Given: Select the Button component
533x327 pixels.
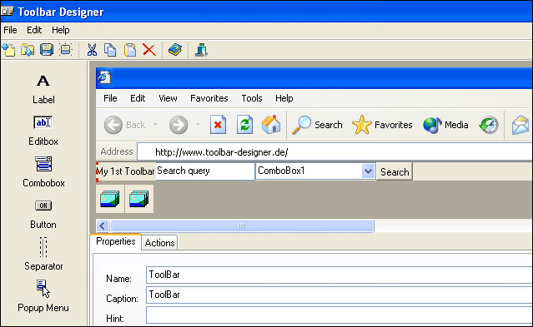Looking at the screenshot, I should (43, 215).
